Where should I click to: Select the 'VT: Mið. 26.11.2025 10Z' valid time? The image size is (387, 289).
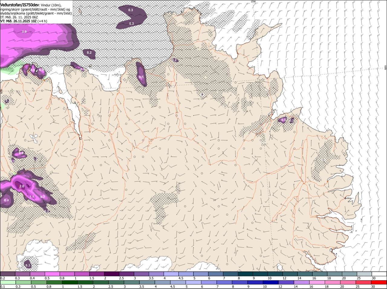click(18, 21)
